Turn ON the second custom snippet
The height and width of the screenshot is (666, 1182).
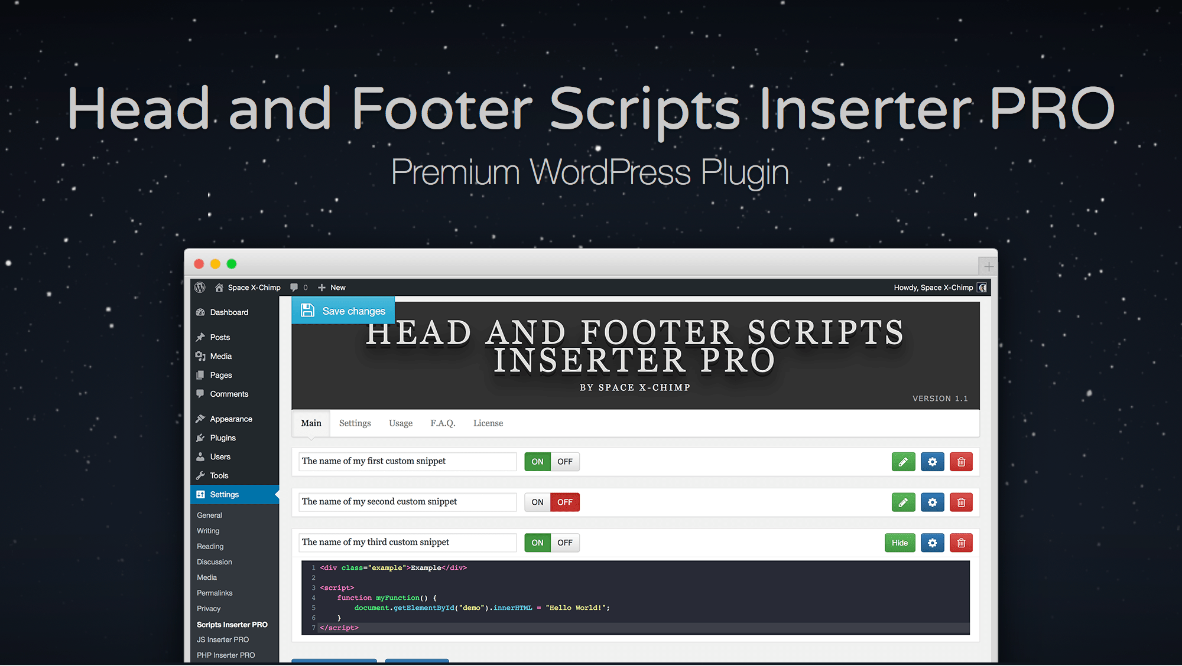click(x=537, y=502)
